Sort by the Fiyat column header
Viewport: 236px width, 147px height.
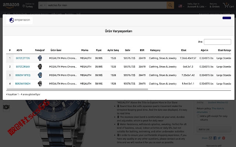(99, 50)
